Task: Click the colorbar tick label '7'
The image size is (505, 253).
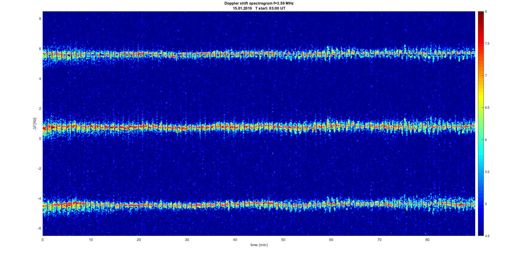Action: (x=486, y=76)
